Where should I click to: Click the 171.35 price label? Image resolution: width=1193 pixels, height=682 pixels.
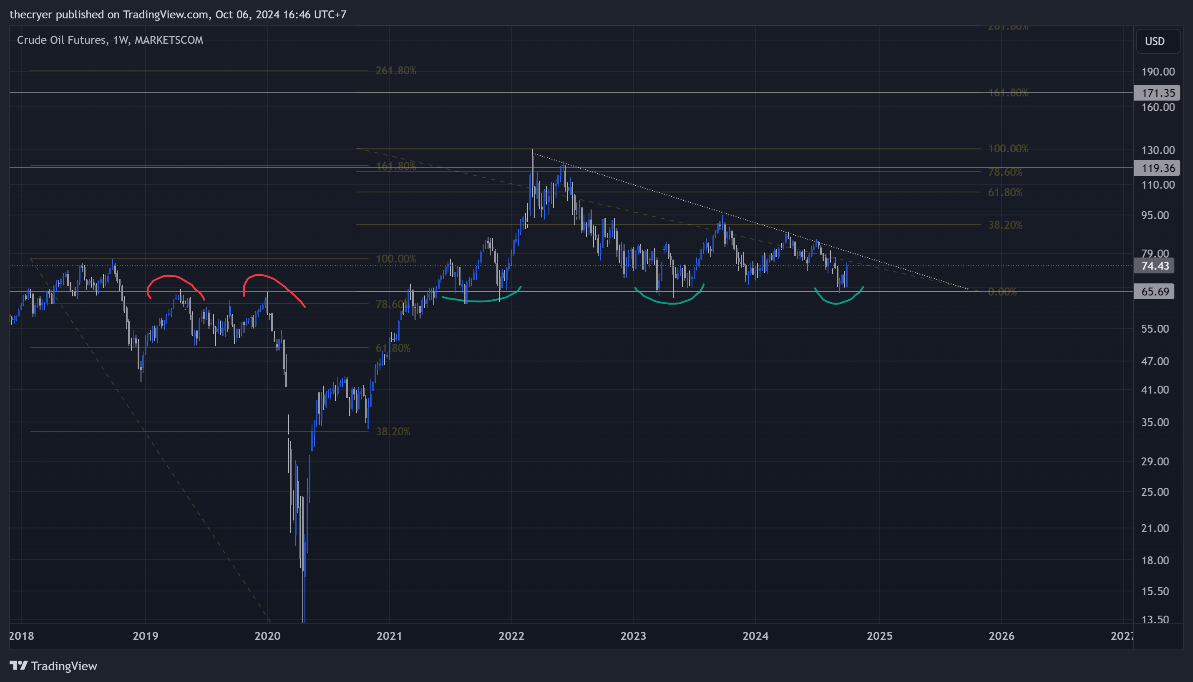click(x=1156, y=93)
